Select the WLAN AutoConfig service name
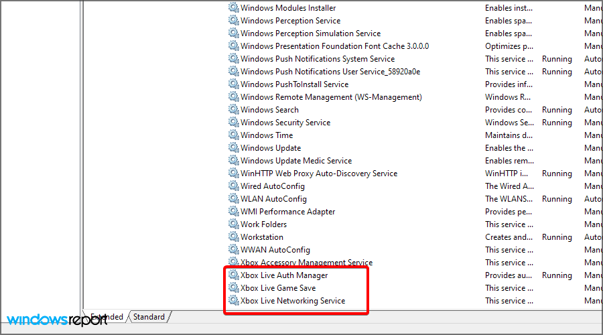 (x=273, y=199)
